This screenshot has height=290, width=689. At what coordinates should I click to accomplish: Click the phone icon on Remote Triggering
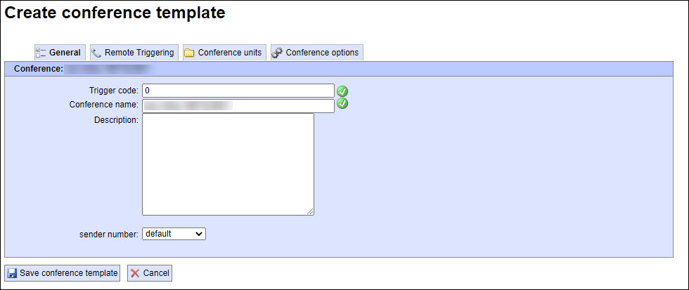click(96, 53)
